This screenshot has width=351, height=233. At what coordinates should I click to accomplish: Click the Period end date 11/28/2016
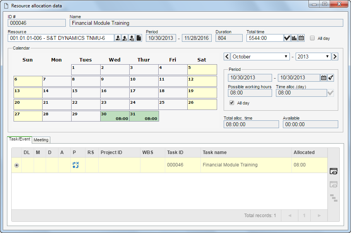[x=197, y=38]
